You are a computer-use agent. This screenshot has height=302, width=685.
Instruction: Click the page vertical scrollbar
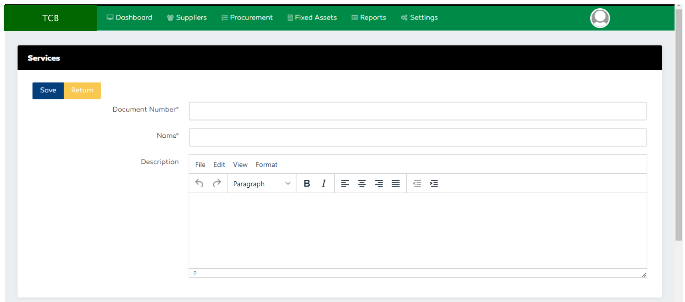point(679,125)
